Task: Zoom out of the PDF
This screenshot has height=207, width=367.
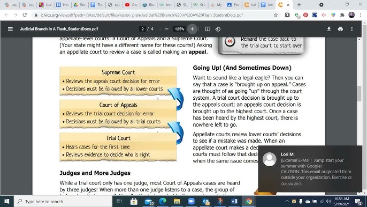Action: 166,29
